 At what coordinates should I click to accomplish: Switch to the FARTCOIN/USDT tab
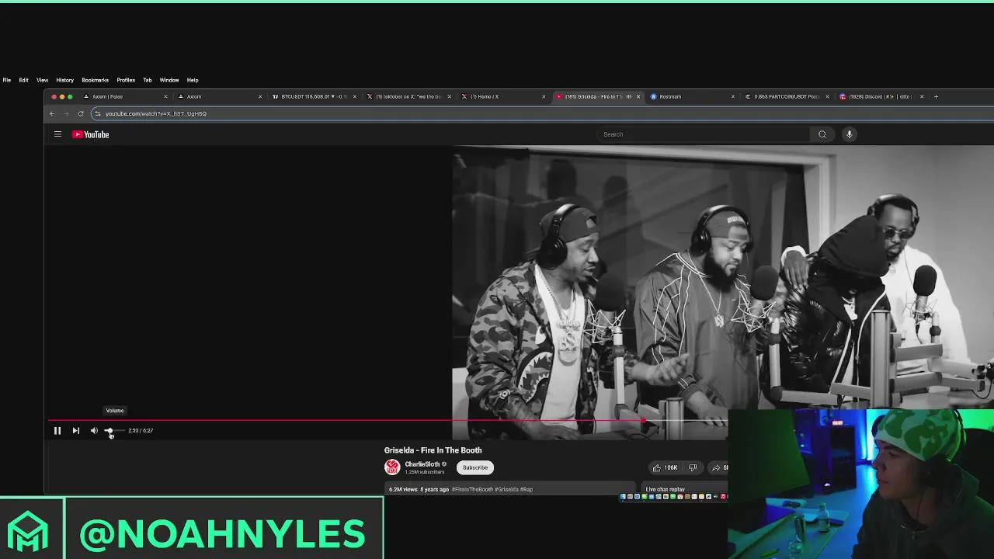[786, 96]
